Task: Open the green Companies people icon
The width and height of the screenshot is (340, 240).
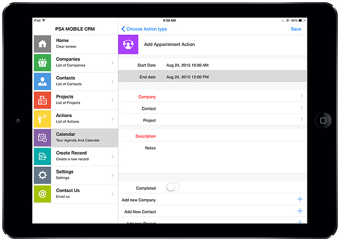Action: point(42,63)
